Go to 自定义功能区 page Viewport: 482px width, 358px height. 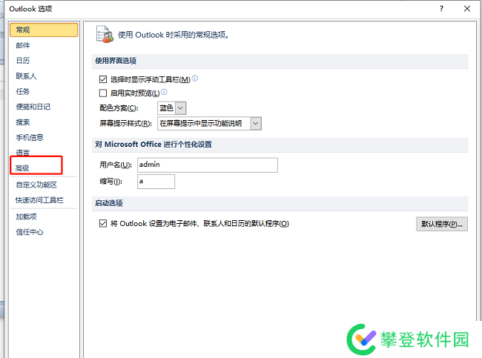point(36,185)
